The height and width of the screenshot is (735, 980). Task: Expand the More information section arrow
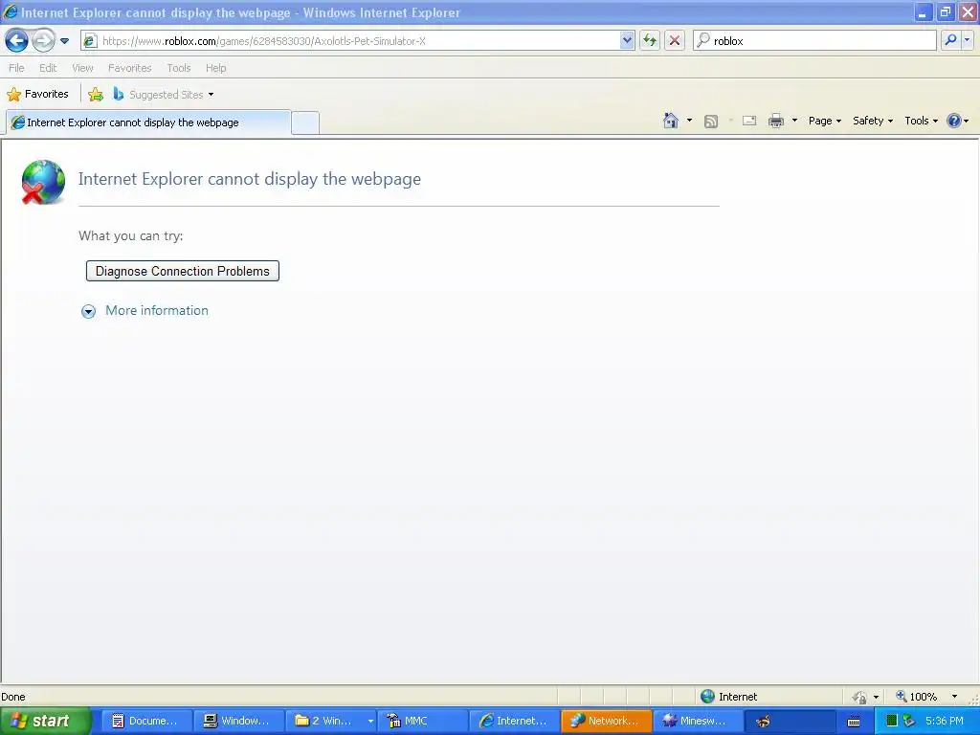pyautogui.click(x=89, y=311)
